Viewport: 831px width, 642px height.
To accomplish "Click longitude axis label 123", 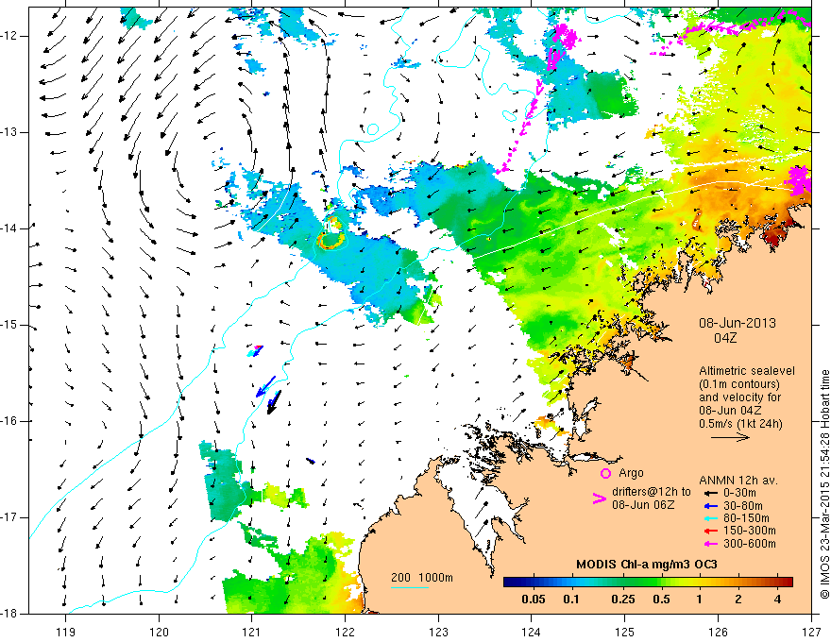I will [x=438, y=632].
